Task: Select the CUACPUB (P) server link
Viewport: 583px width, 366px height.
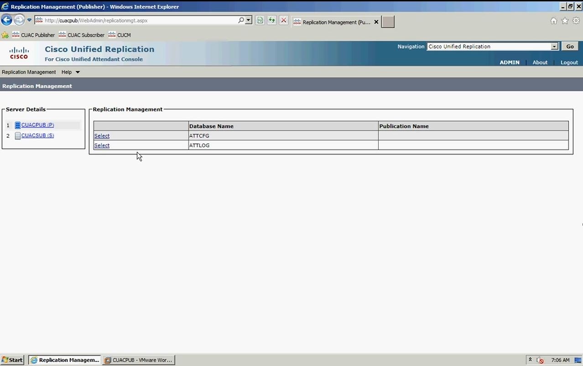Action: pos(37,125)
